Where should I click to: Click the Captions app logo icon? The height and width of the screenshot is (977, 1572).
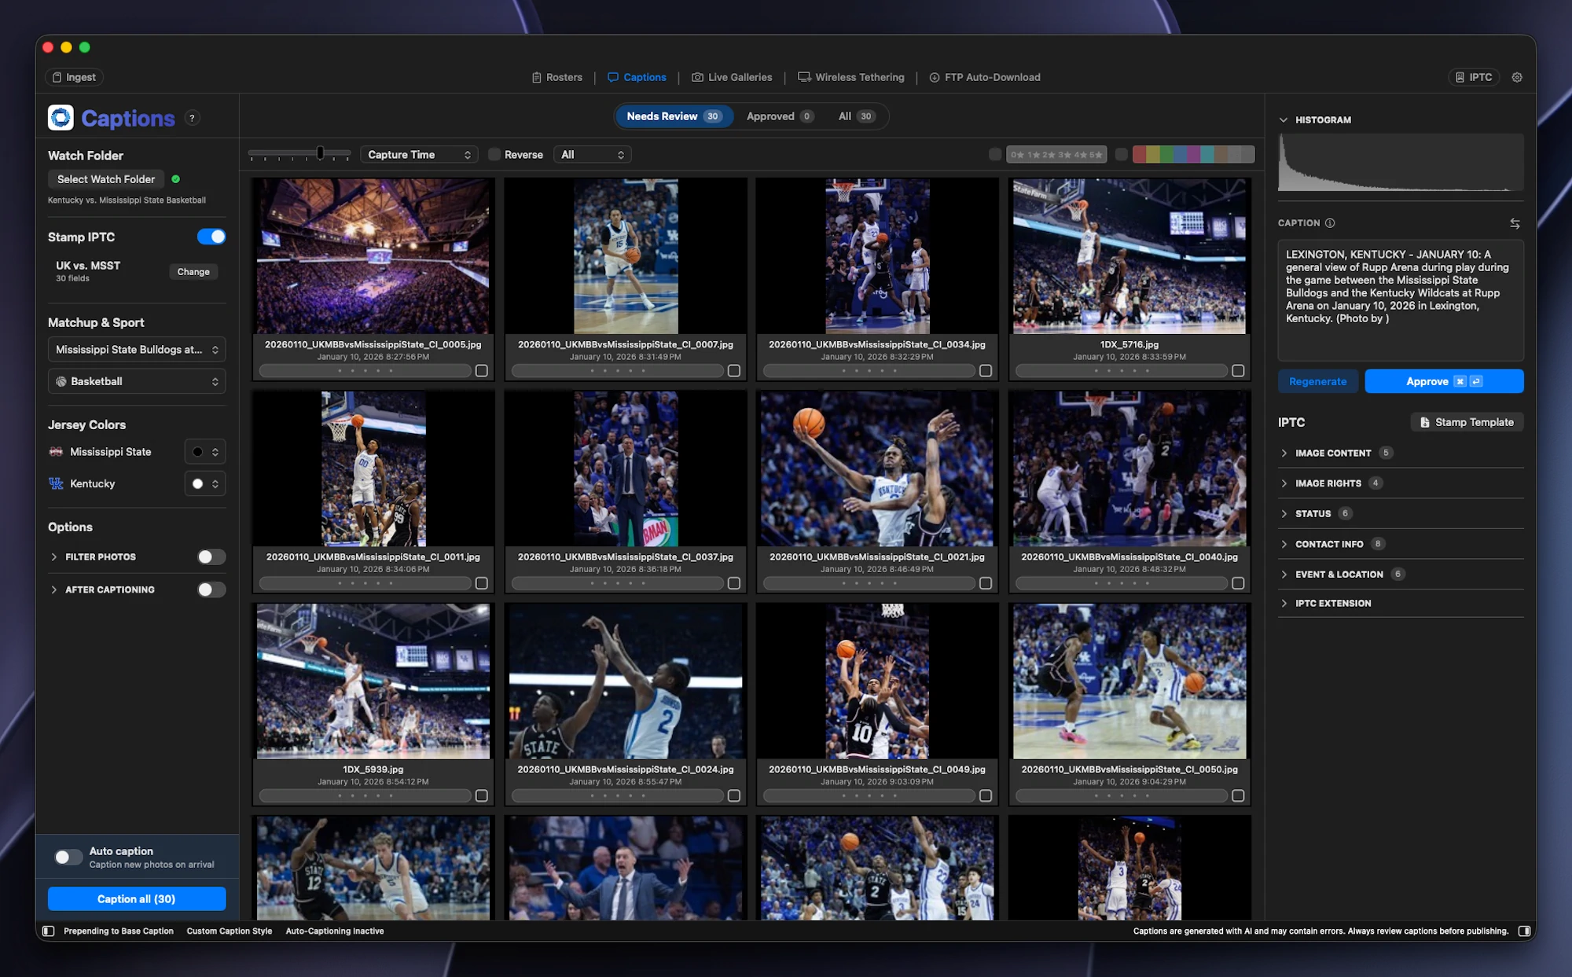(61, 118)
